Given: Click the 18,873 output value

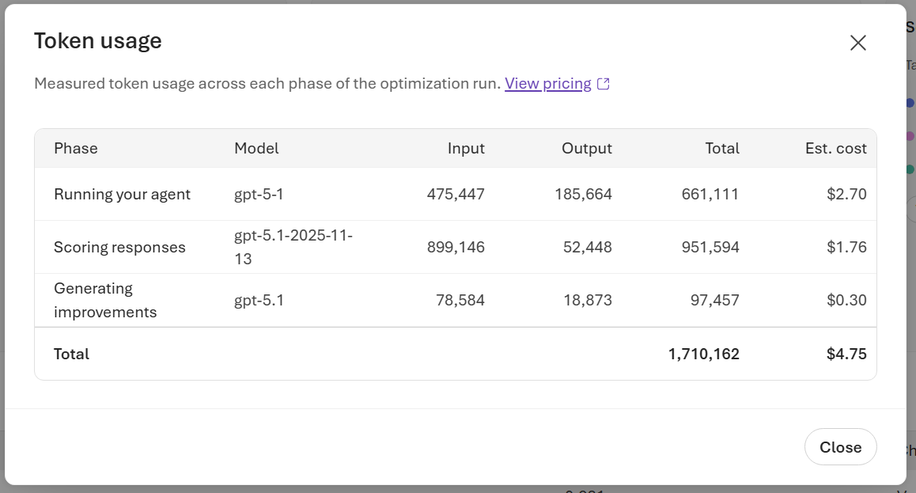Looking at the screenshot, I should click(587, 300).
